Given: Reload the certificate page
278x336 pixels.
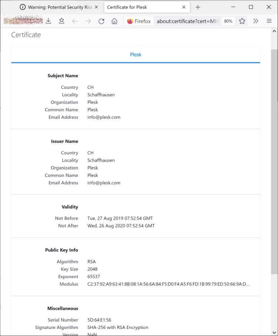Looking at the screenshot, I should click(101, 21).
